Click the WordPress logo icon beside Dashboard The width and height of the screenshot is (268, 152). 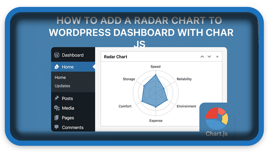coord(57,55)
